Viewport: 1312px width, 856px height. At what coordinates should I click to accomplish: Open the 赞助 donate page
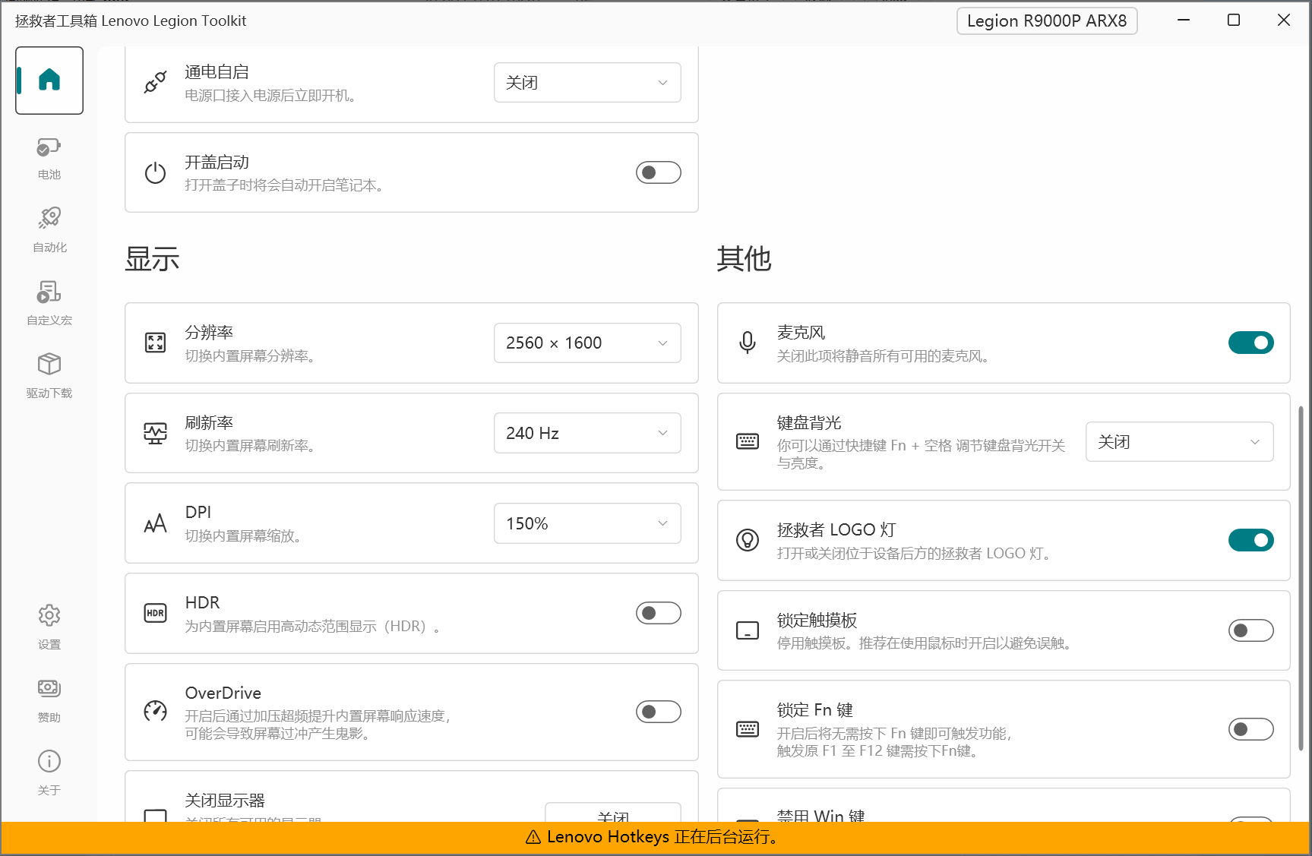pos(49,700)
